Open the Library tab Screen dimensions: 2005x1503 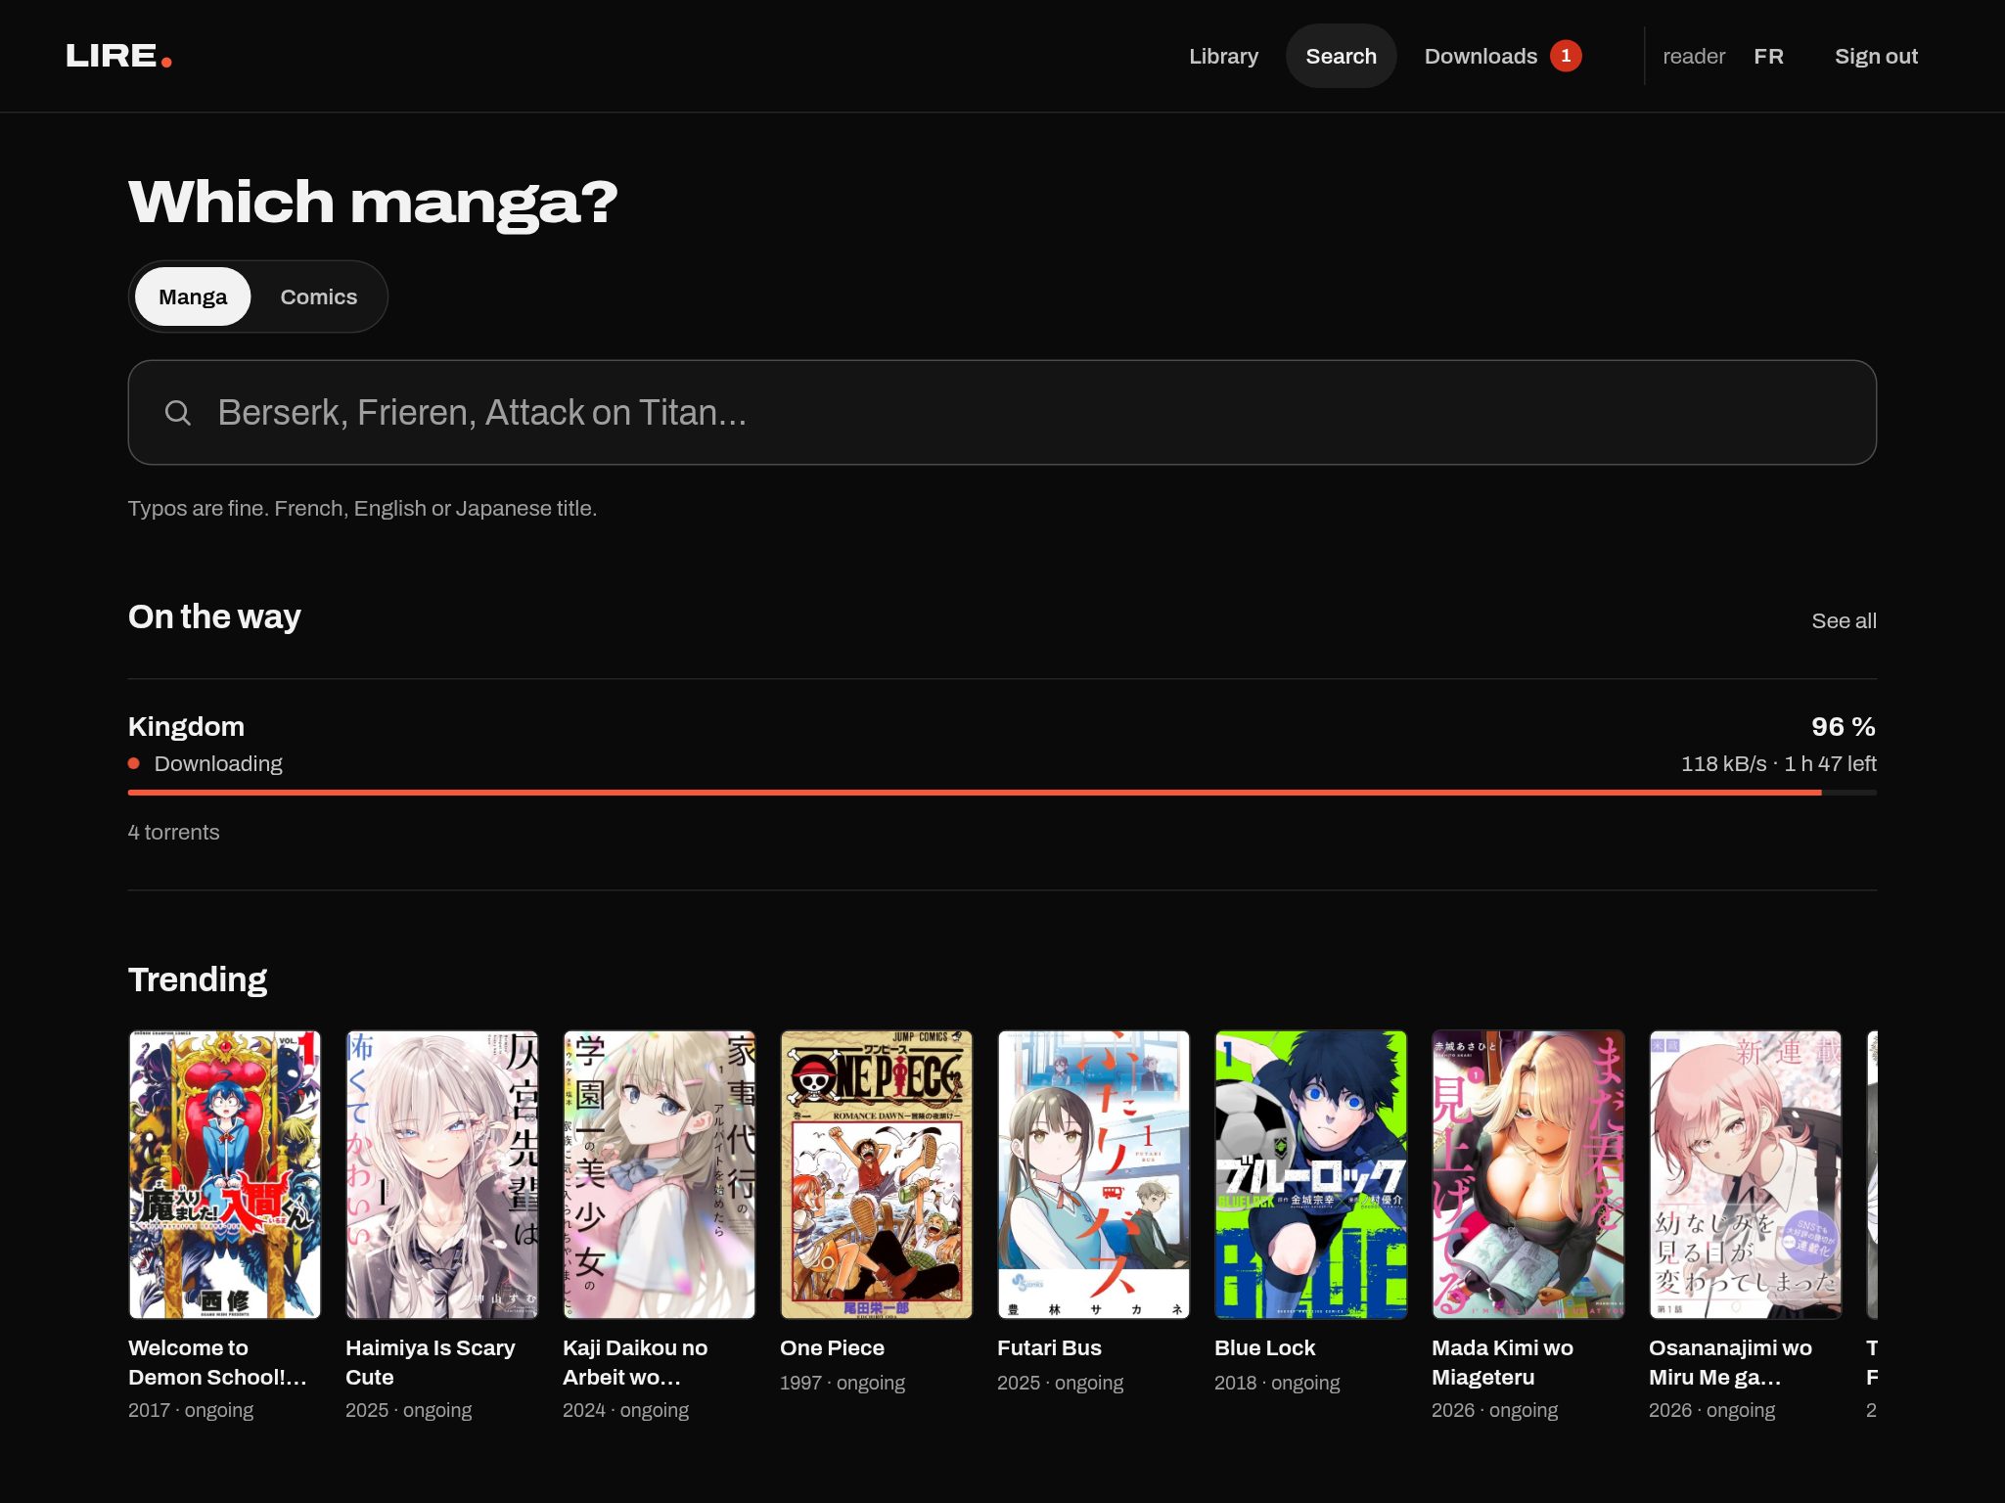pos(1223,56)
